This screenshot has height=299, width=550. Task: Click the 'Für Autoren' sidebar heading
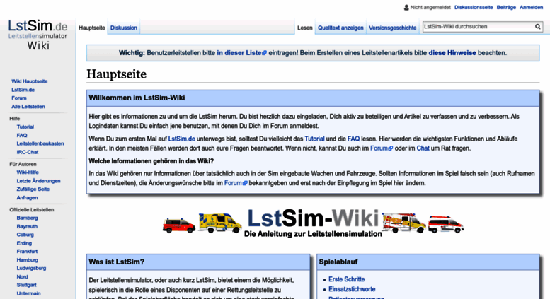tap(23, 164)
